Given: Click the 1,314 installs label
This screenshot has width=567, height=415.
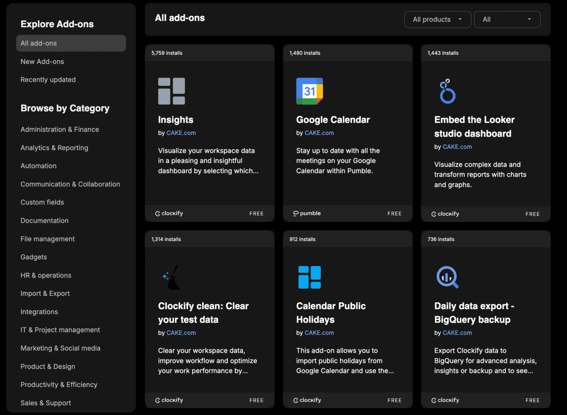Looking at the screenshot, I should click(166, 239).
